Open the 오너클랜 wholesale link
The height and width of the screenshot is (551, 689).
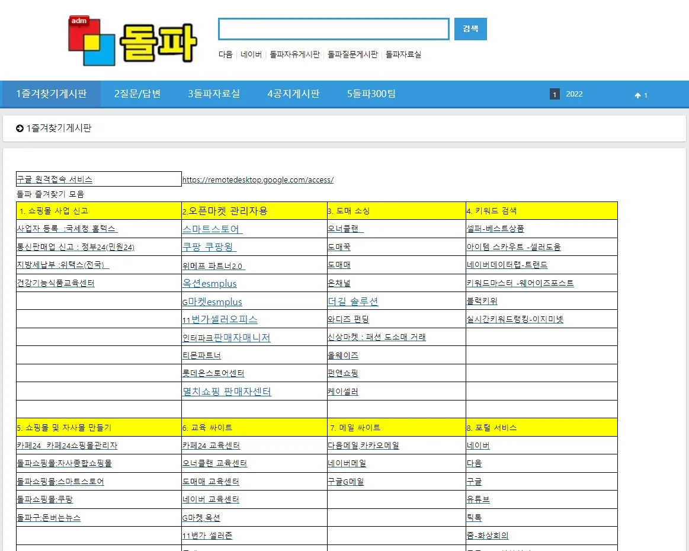(x=345, y=229)
